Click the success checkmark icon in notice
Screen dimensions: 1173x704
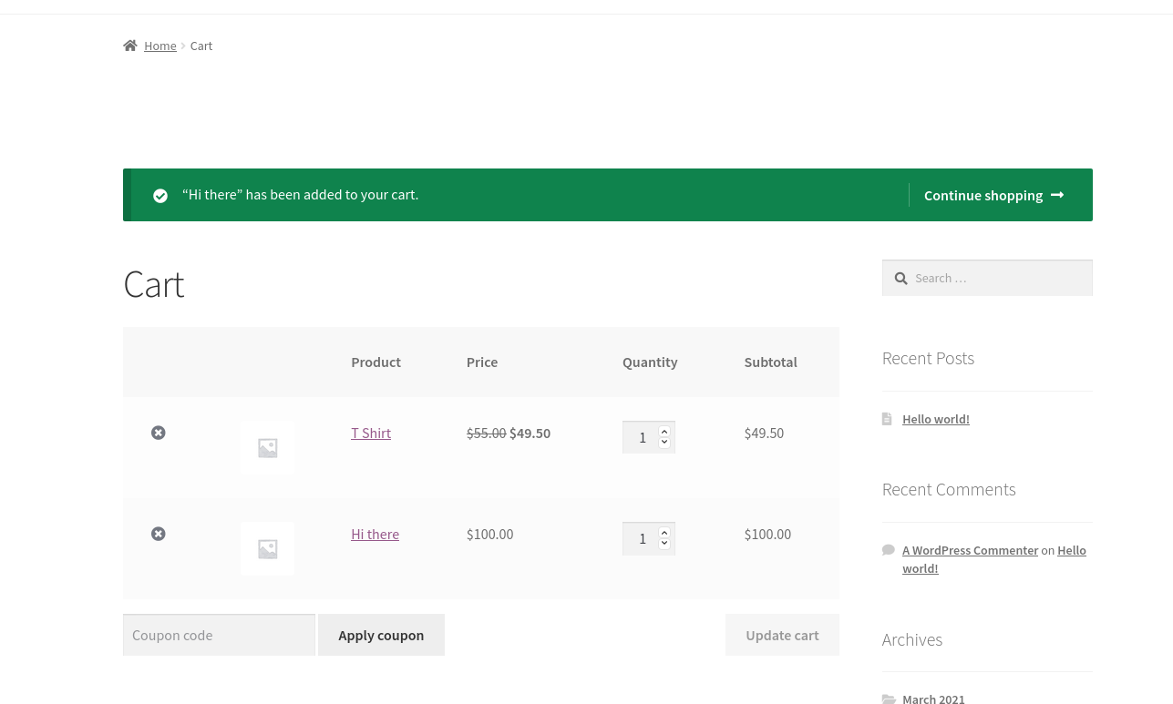(160, 196)
